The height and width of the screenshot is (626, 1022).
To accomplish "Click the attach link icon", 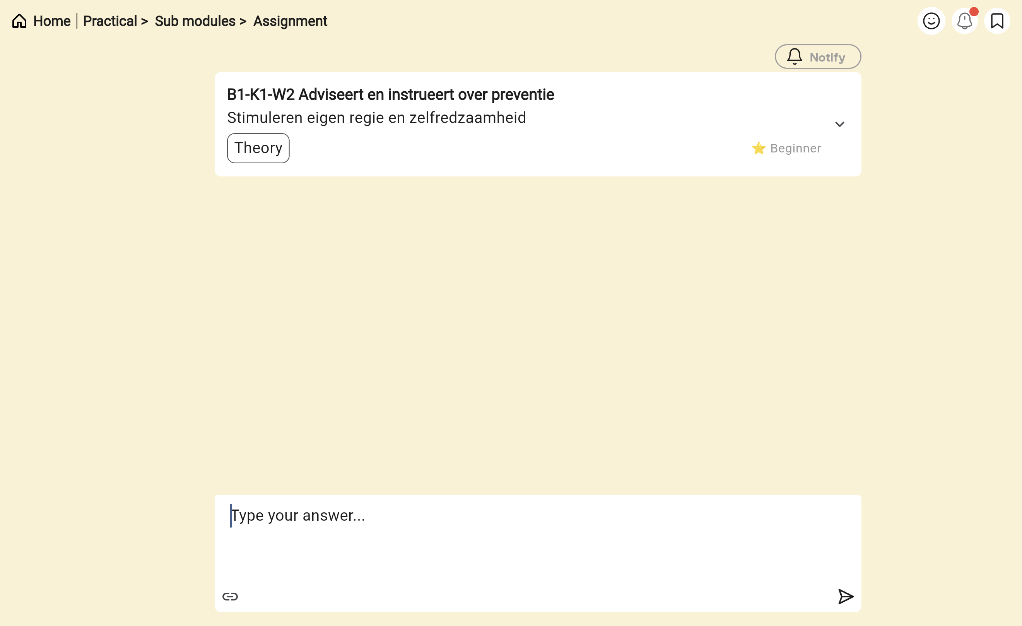I will (230, 596).
